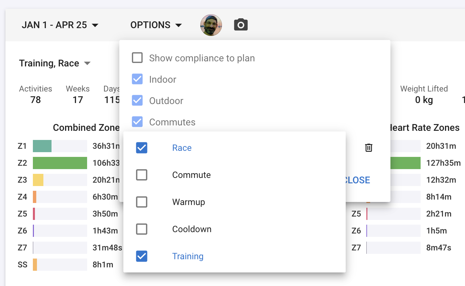Uncheck the Race checkbox

click(142, 148)
